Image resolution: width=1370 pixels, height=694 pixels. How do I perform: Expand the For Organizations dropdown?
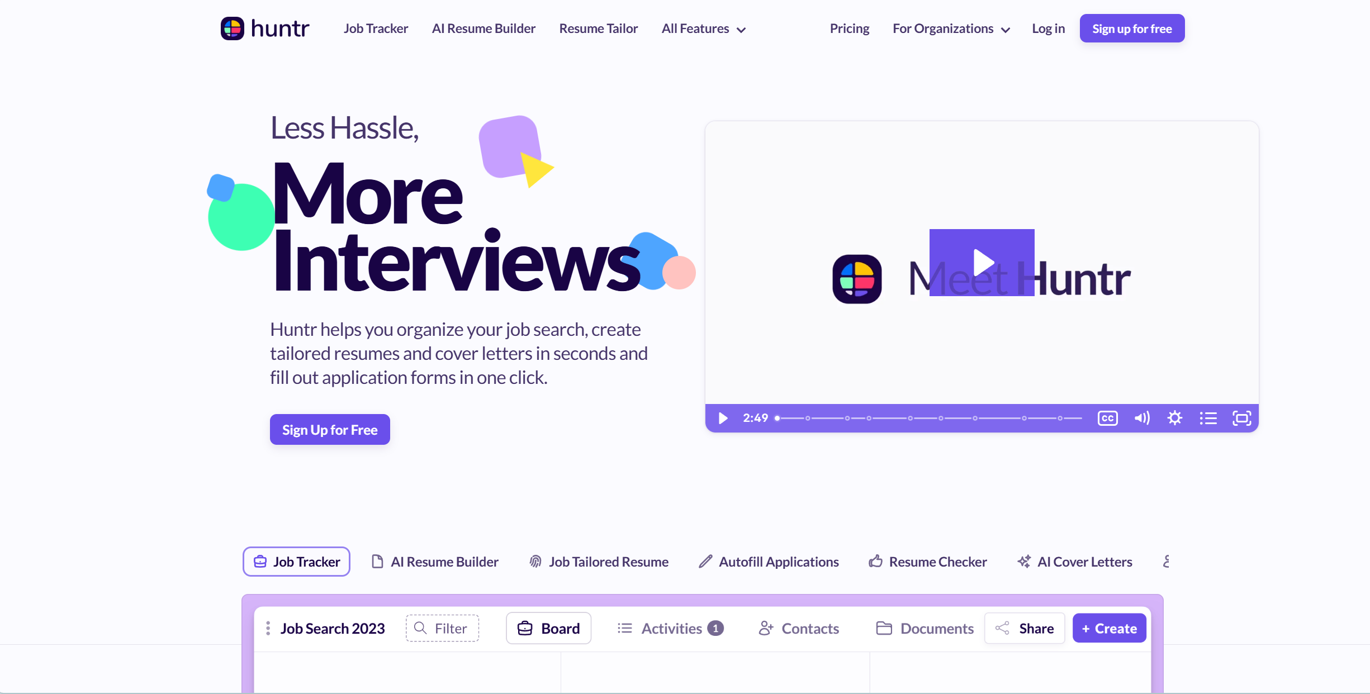point(951,29)
